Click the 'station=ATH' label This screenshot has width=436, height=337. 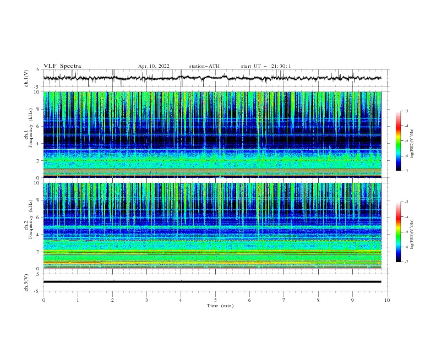coord(204,66)
